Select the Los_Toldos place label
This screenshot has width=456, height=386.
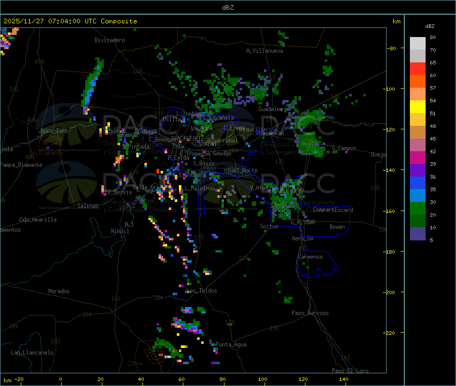[x=202, y=291]
